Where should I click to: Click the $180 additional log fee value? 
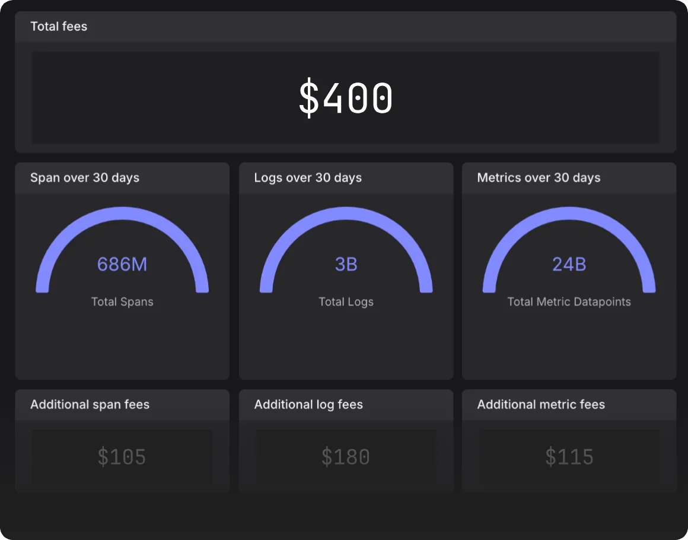(x=346, y=456)
